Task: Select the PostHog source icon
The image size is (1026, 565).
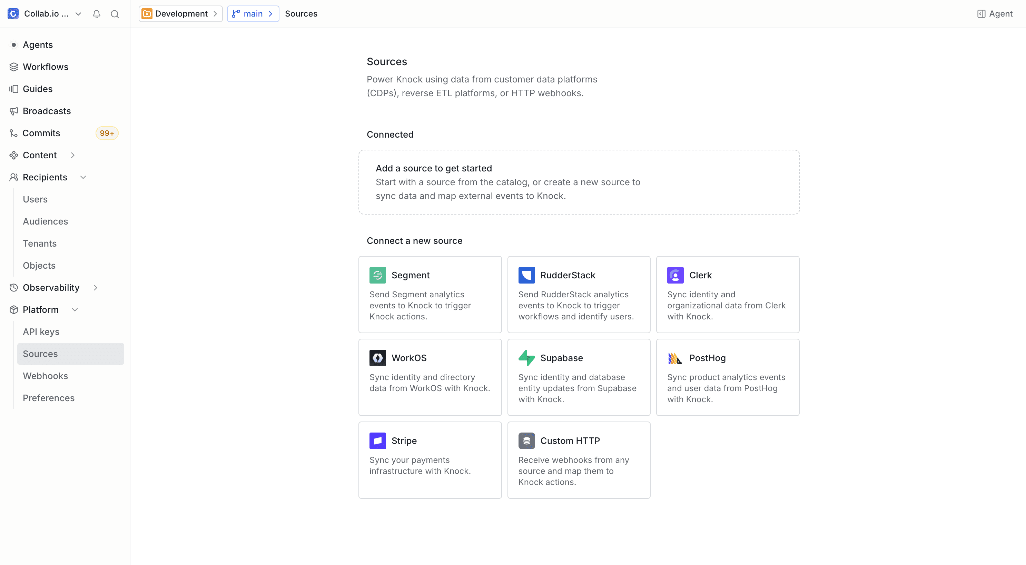Action: click(675, 358)
